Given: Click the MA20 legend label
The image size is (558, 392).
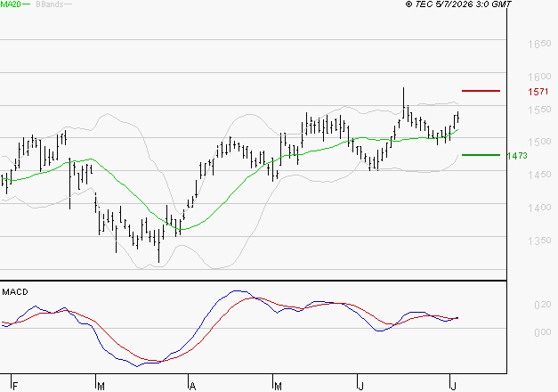Looking at the screenshot, I should pos(11,4).
